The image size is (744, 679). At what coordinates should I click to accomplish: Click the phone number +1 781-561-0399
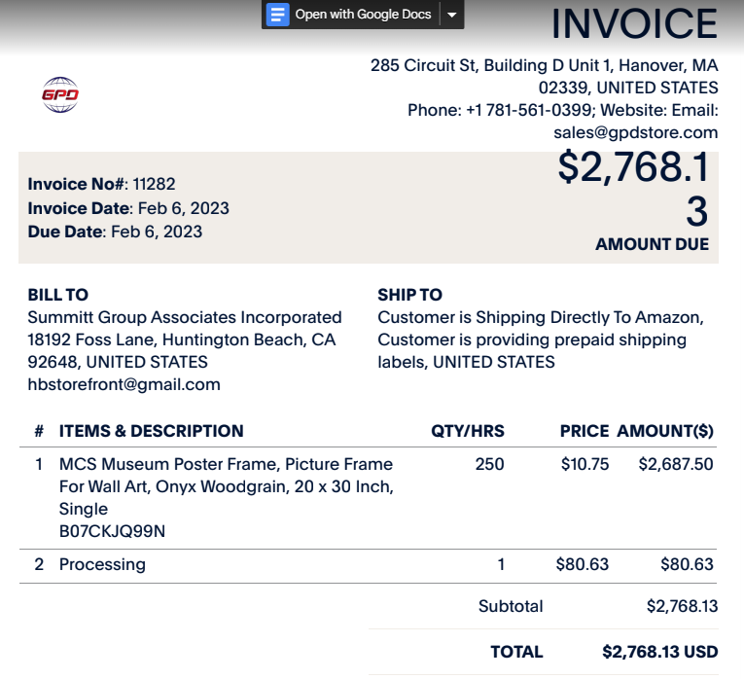pos(529,110)
